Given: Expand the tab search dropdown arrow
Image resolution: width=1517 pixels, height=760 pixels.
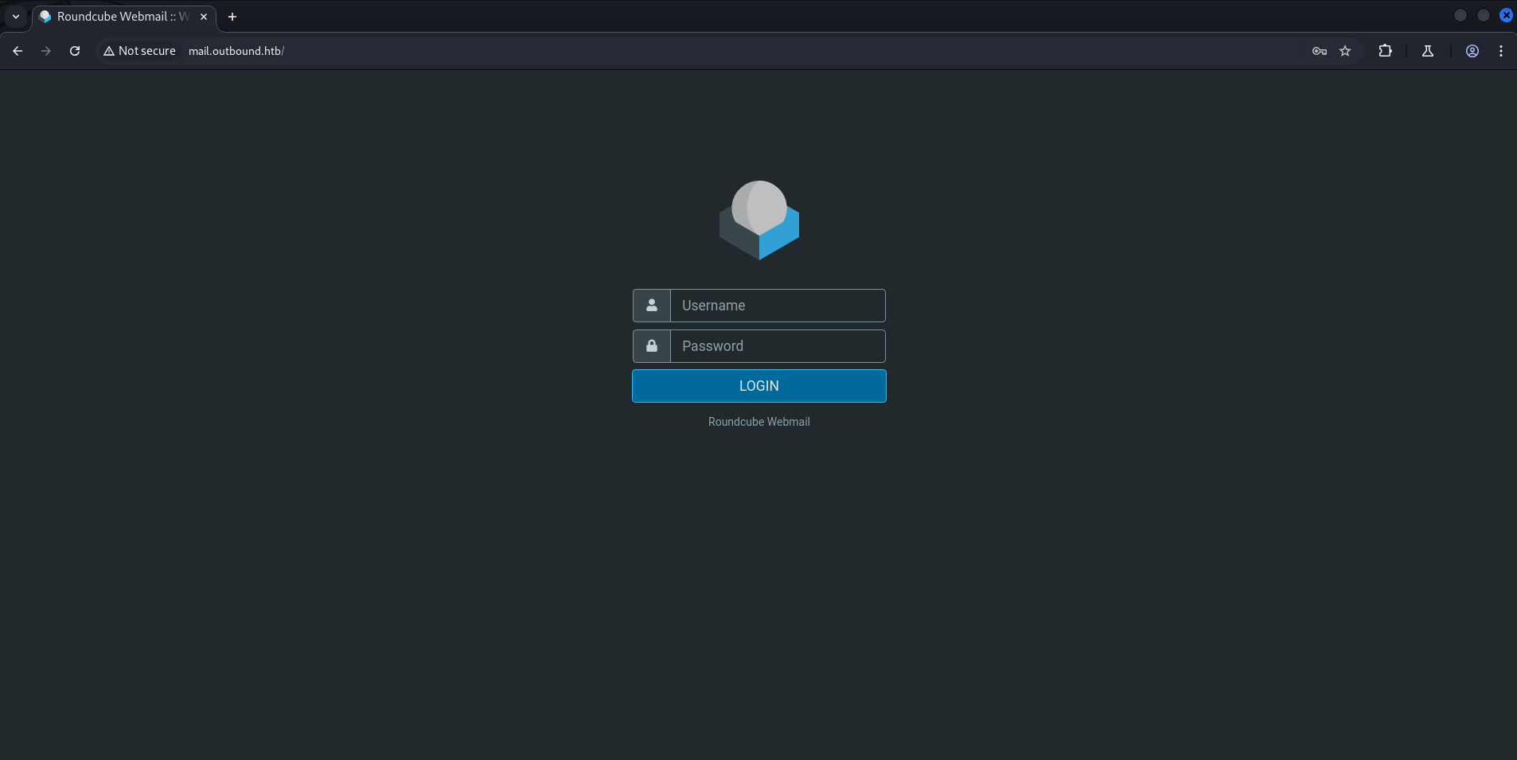Looking at the screenshot, I should (x=16, y=17).
